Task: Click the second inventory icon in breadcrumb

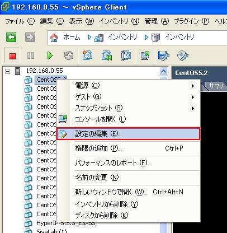Action: (155, 38)
